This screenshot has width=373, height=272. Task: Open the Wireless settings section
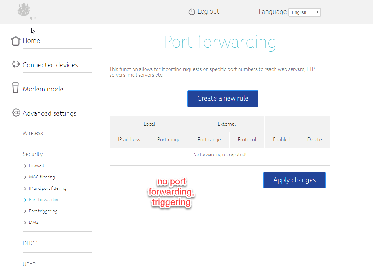(x=33, y=133)
